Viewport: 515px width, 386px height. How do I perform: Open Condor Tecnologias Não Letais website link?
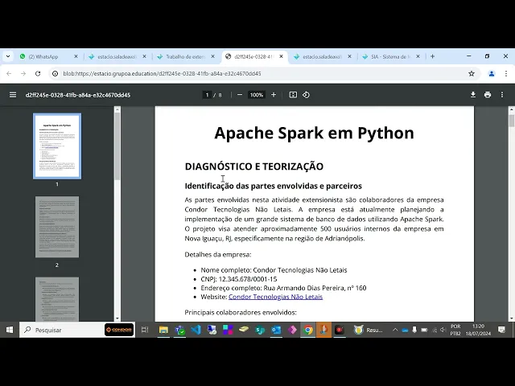coord(275,297)
